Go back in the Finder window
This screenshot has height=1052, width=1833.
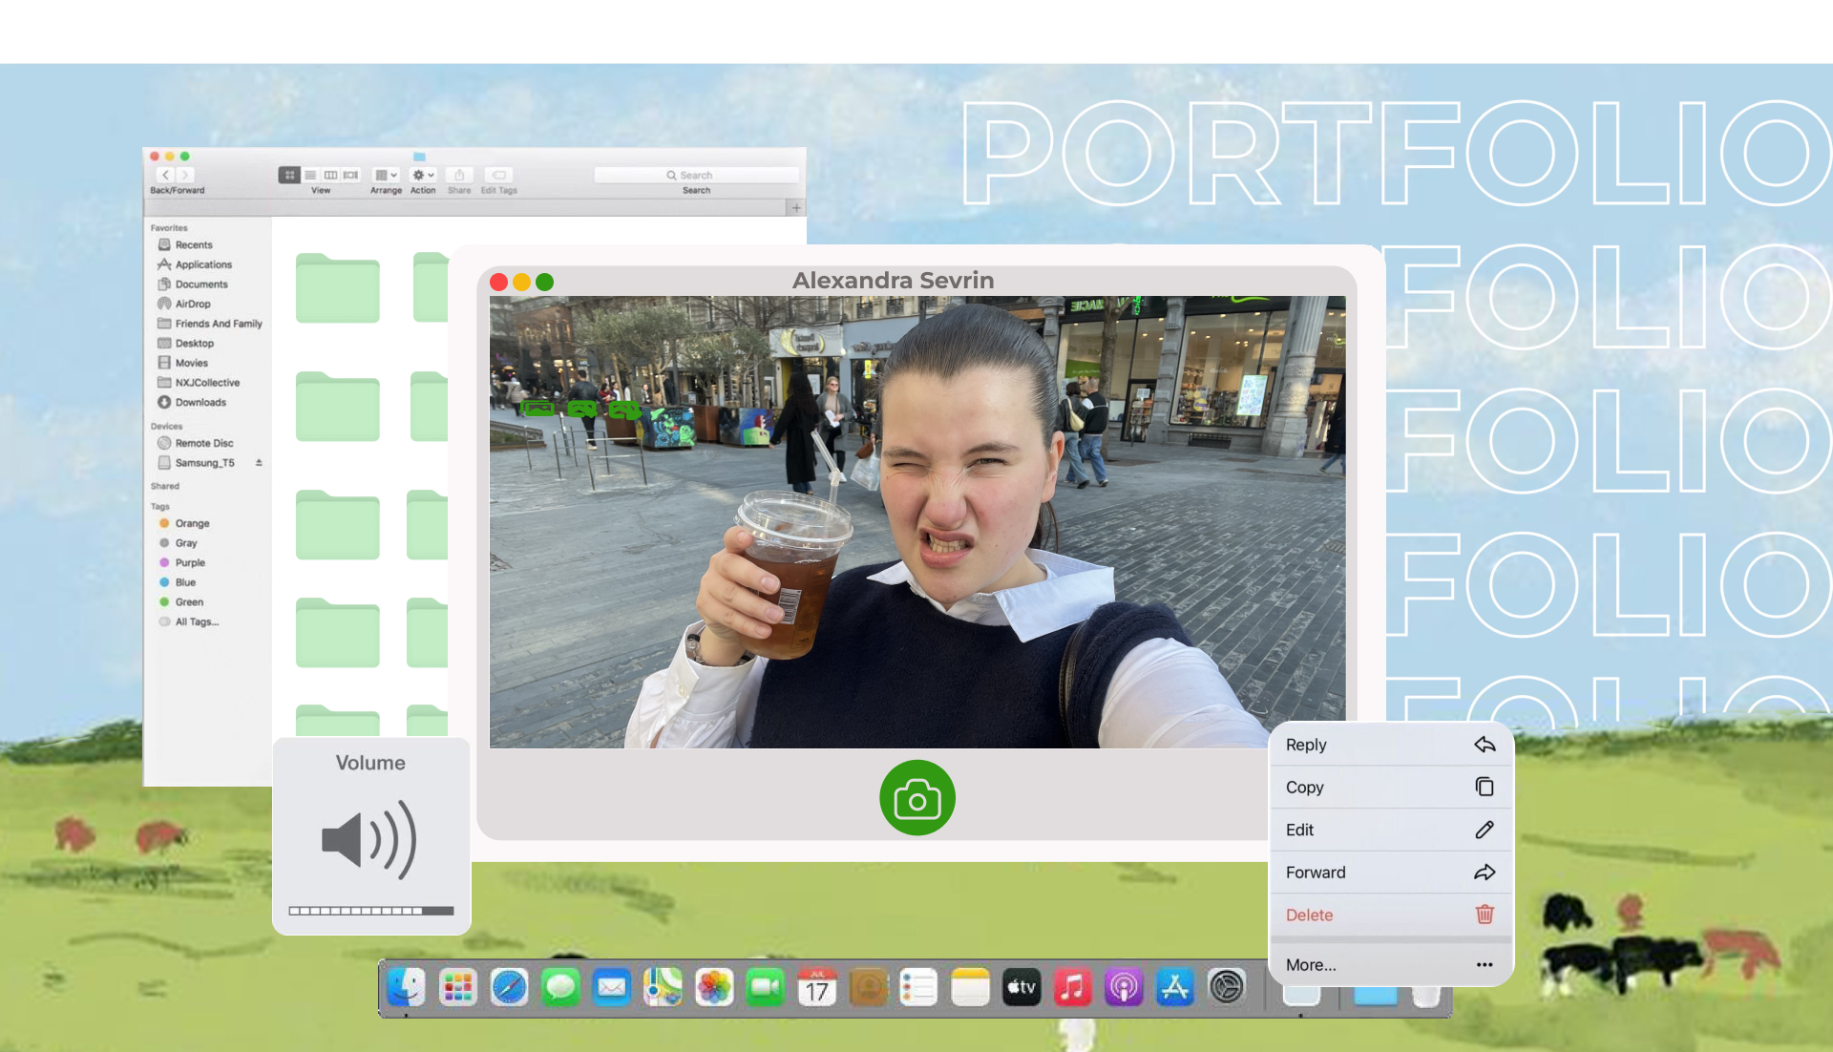(165, 175)
